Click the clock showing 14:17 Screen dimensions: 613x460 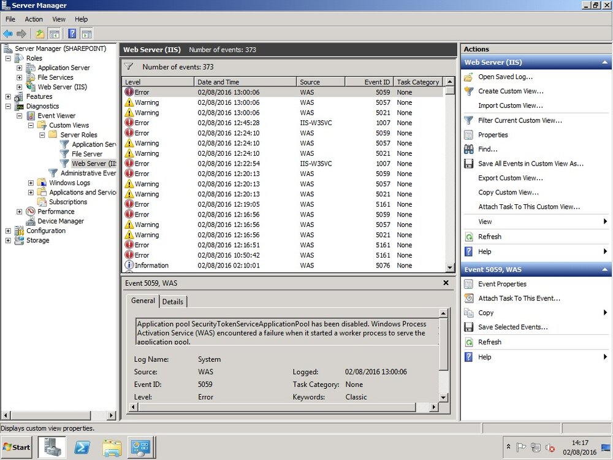580,443
